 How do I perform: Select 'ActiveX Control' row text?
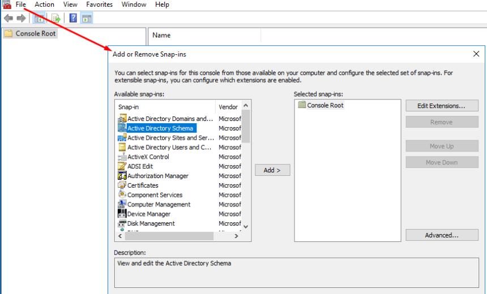point(148,157)
